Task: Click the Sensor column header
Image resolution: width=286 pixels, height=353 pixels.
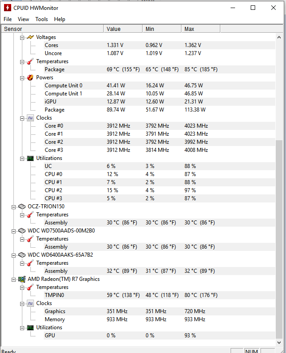Action: click(x=53, y=29)
